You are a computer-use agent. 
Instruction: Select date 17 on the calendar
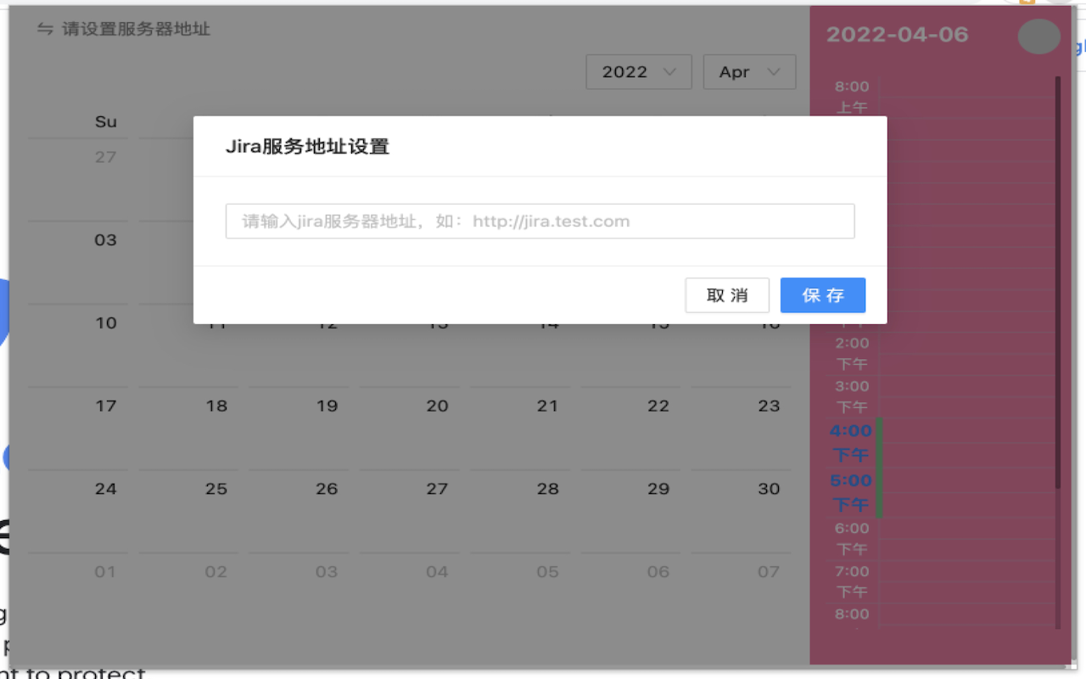click(106, 406)
